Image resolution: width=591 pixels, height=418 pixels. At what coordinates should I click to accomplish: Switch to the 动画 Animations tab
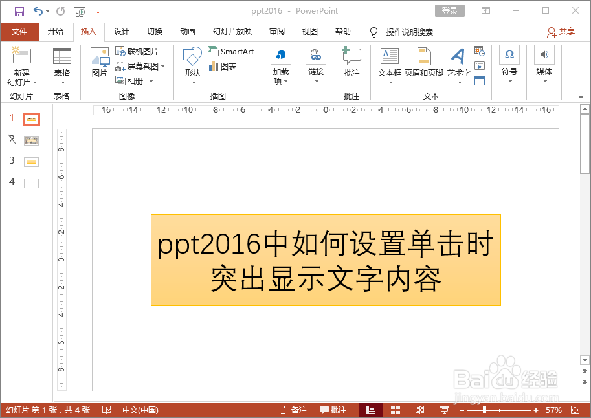187,32
